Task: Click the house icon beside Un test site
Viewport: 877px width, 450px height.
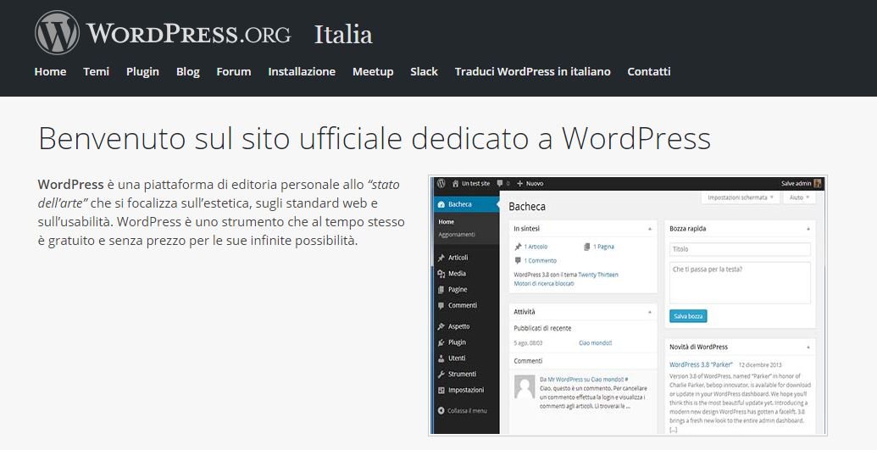Action: point(456,183)
